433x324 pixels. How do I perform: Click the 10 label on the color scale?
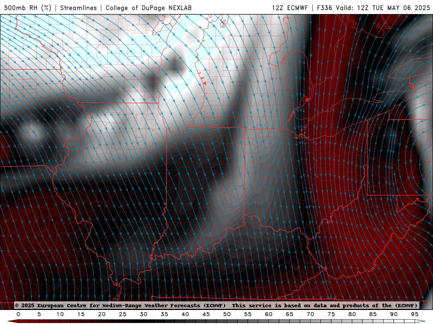click(60, 314)
